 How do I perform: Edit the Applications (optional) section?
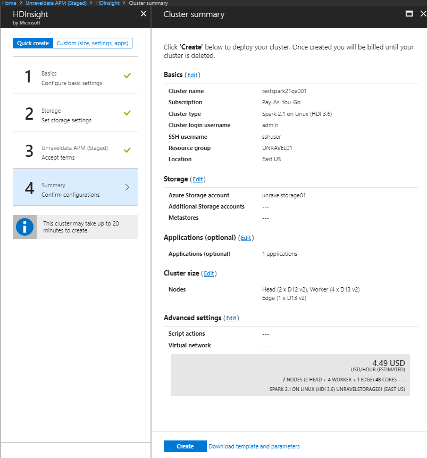(x=246, y=238)
